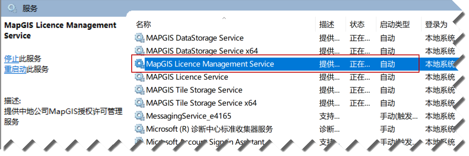
Task: Click the Services magnifier gear icon in title
Action: point(12,8)
